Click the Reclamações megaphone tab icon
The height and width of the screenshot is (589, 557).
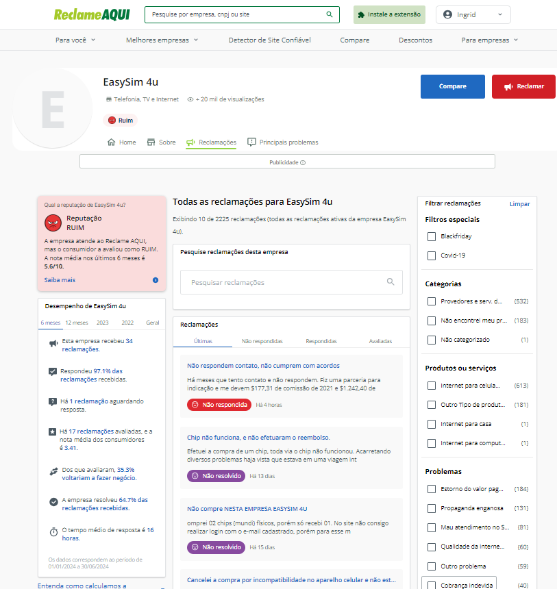[190, 142]
